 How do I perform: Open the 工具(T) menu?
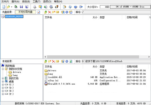click(x=36, y=2)
